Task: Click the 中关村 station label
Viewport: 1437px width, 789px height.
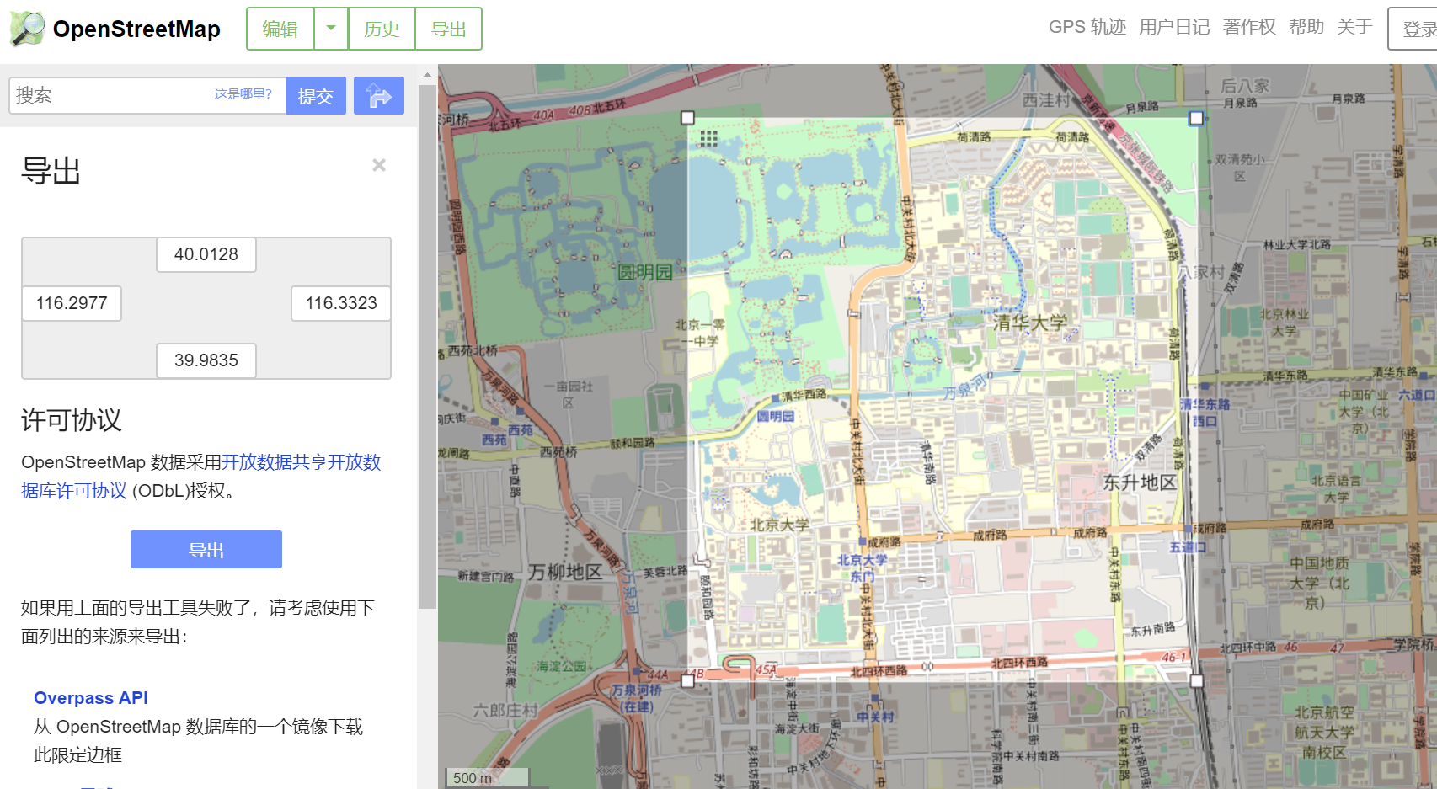Action: coord(875,717)
